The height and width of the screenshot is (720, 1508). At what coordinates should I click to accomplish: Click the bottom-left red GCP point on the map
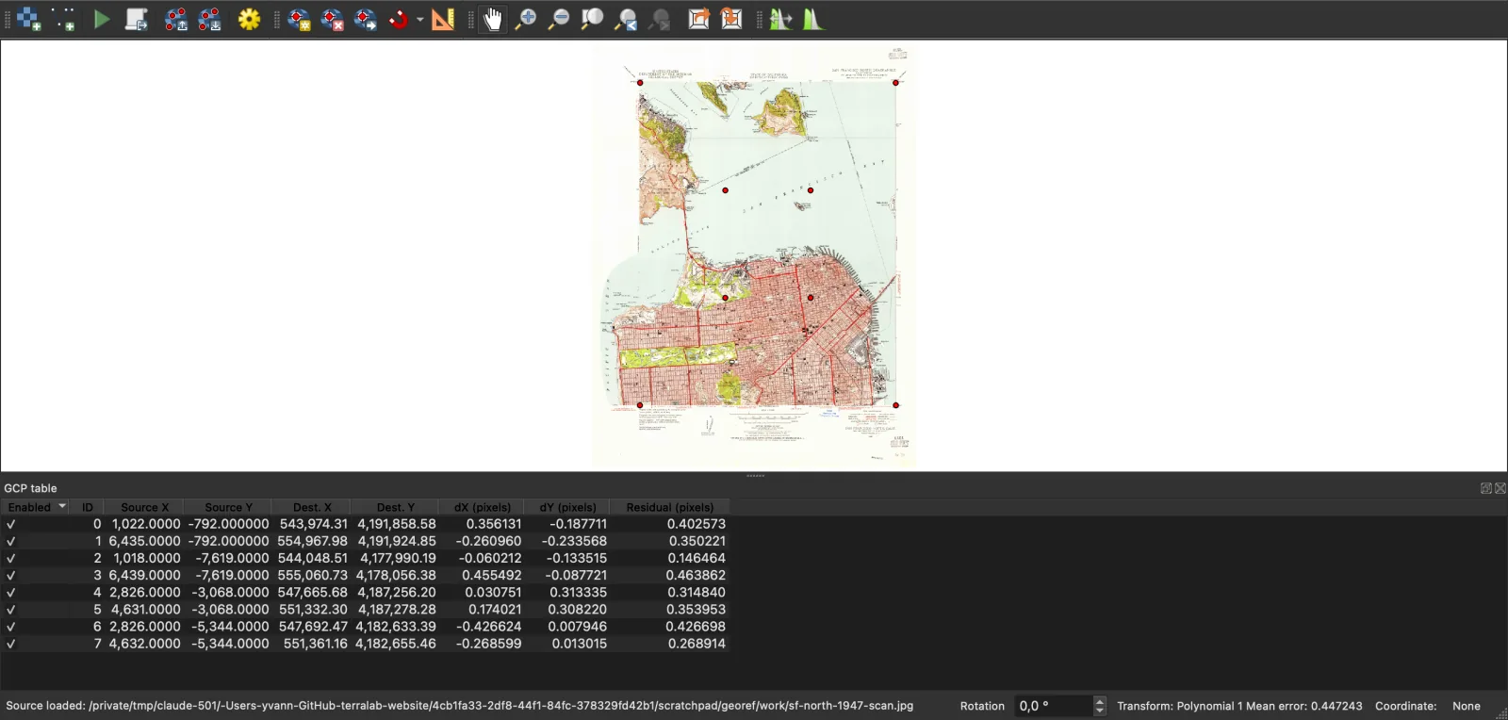640,405
